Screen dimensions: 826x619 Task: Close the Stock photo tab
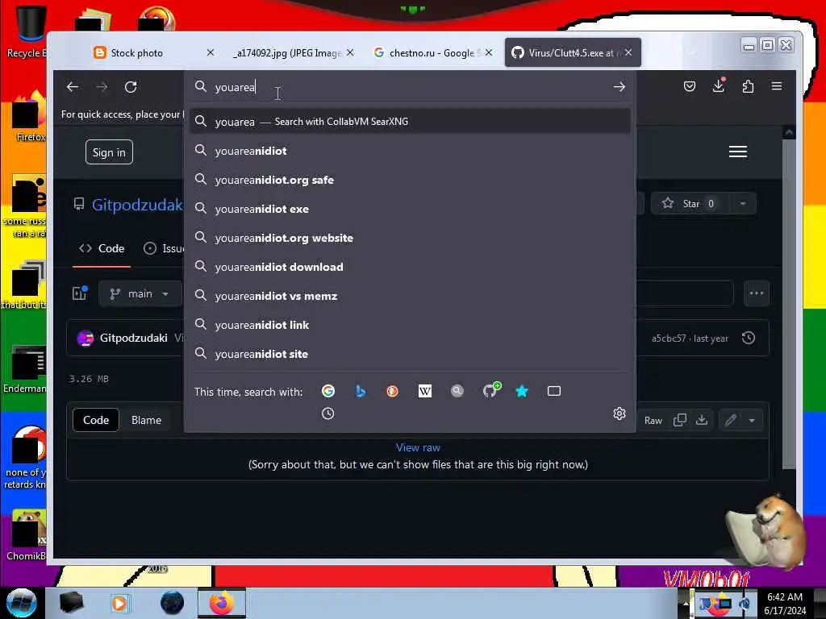211,52
